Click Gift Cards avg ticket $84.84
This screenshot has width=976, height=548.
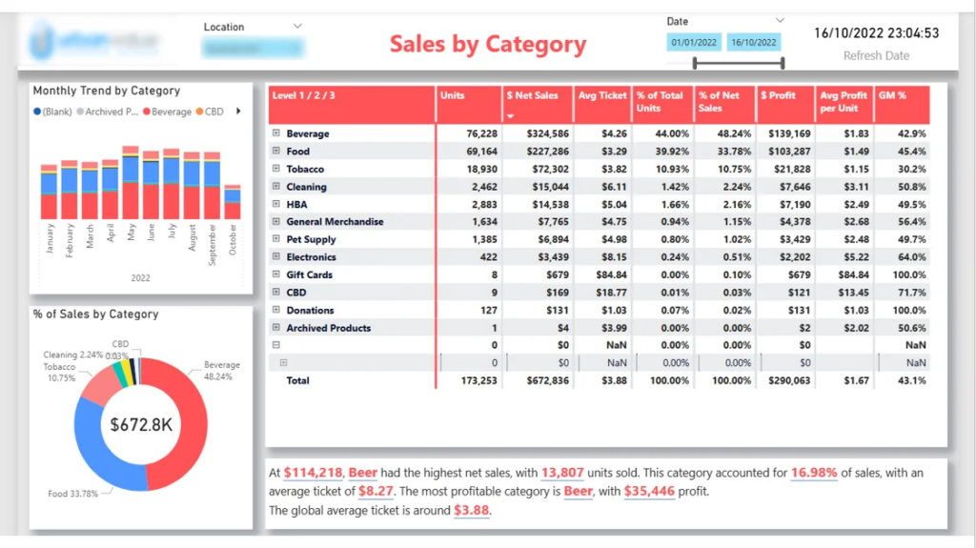pos(611,274)
